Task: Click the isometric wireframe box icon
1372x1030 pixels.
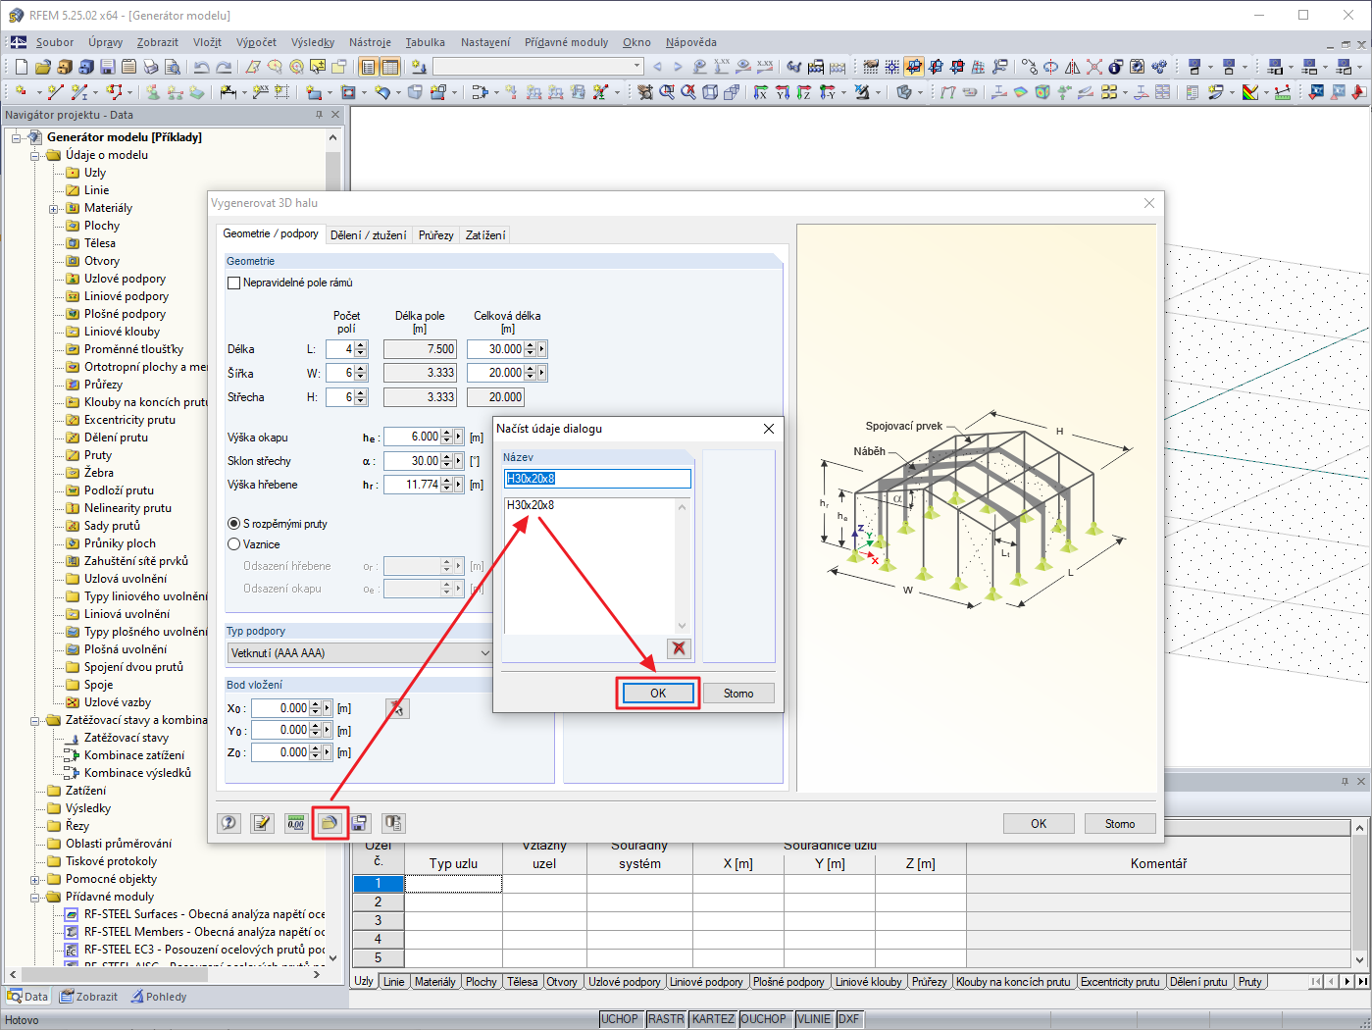Action: pos(709,92)
